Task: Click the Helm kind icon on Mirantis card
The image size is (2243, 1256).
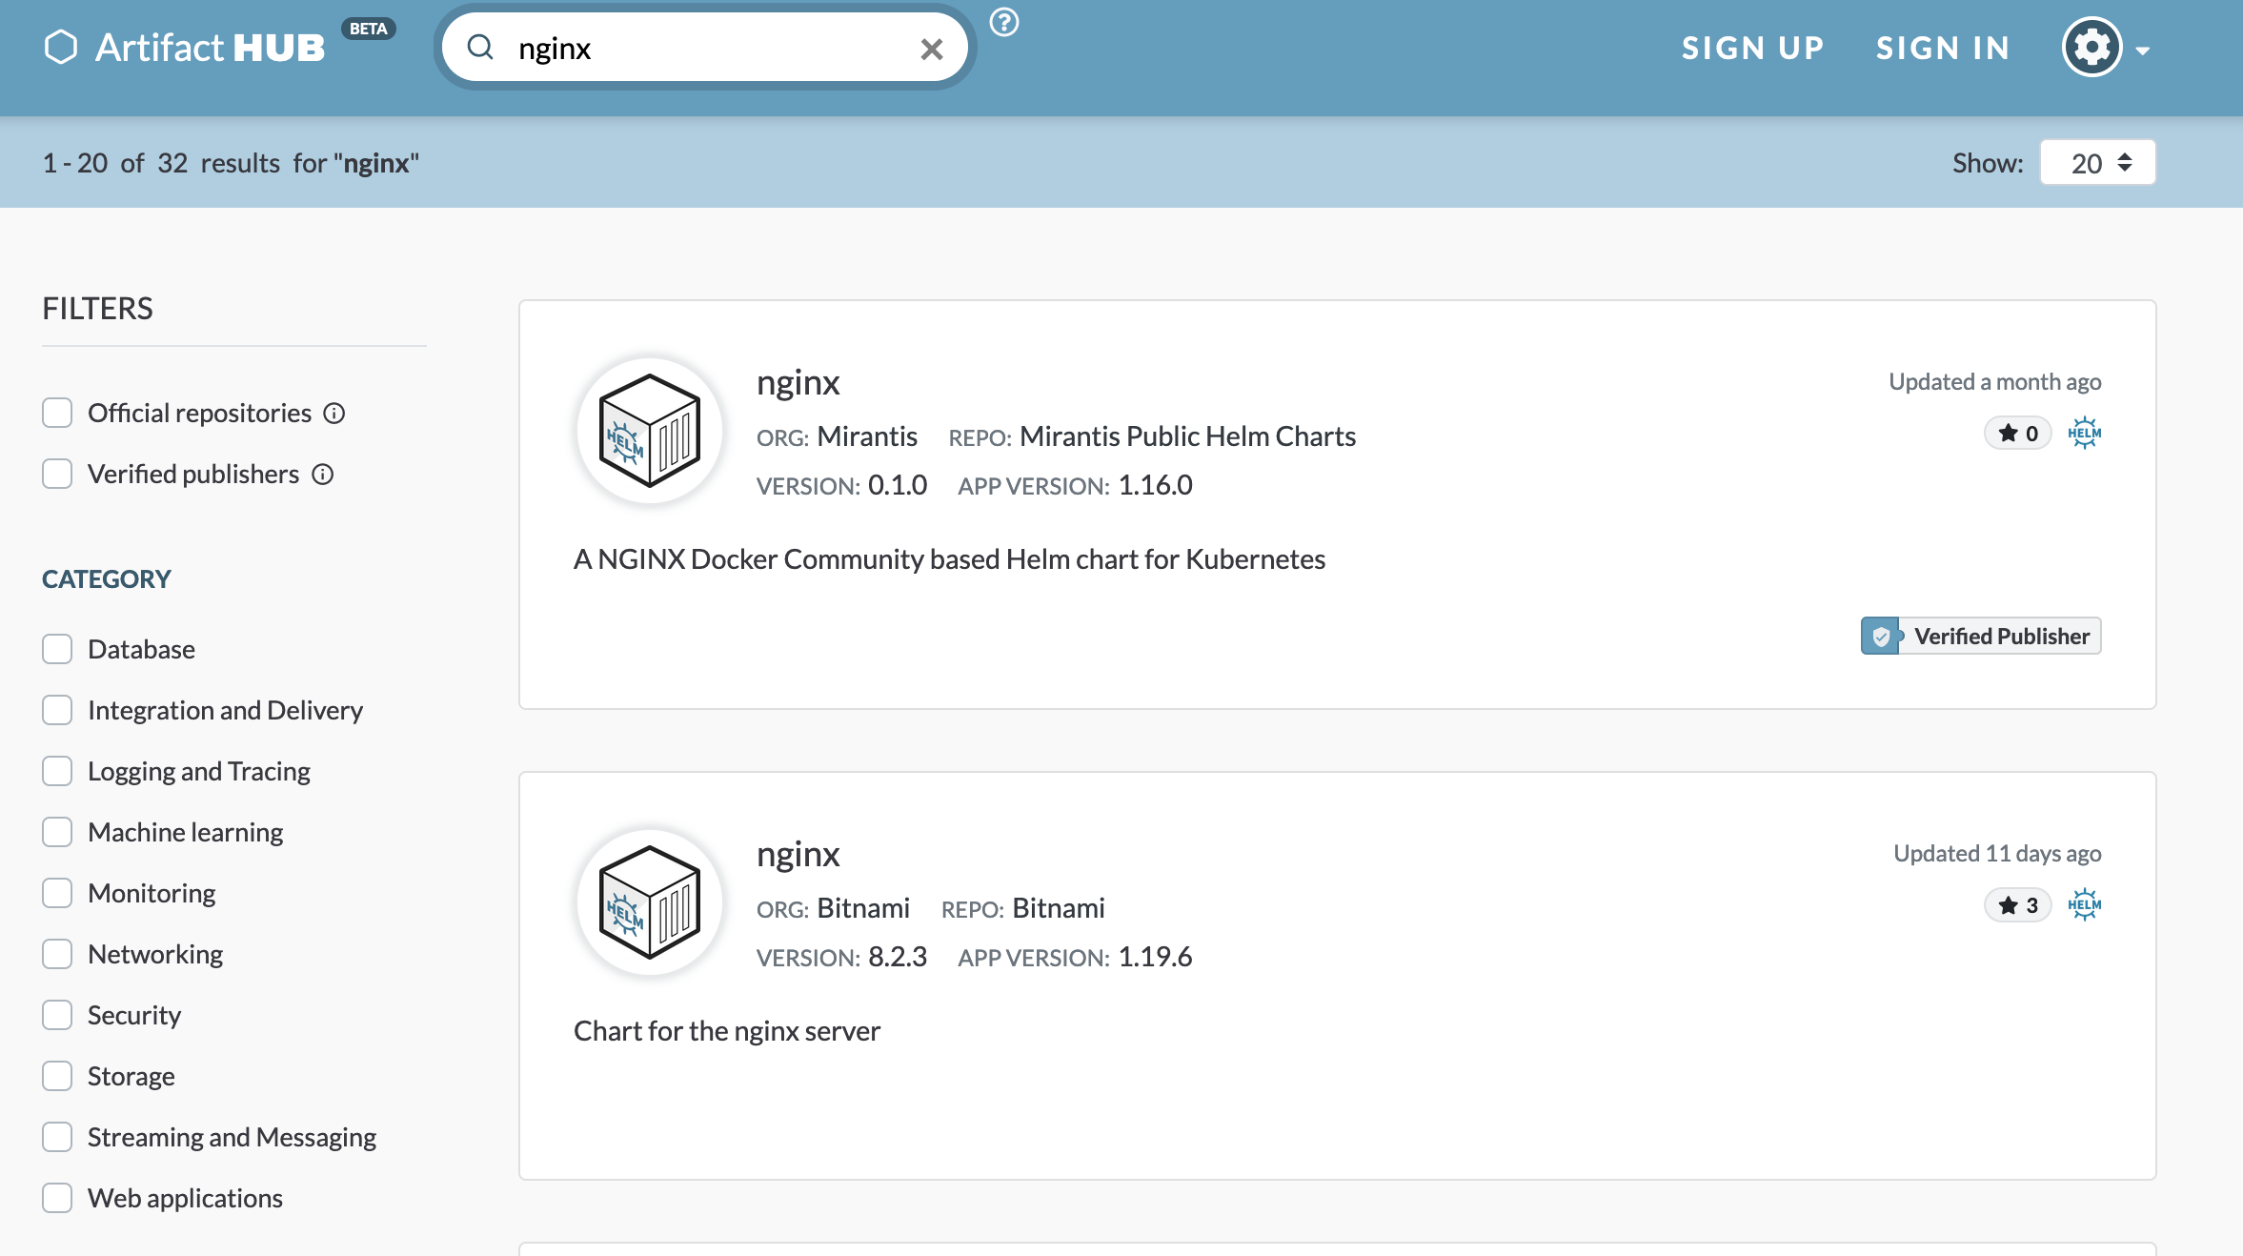Action: coord(2085,433)
